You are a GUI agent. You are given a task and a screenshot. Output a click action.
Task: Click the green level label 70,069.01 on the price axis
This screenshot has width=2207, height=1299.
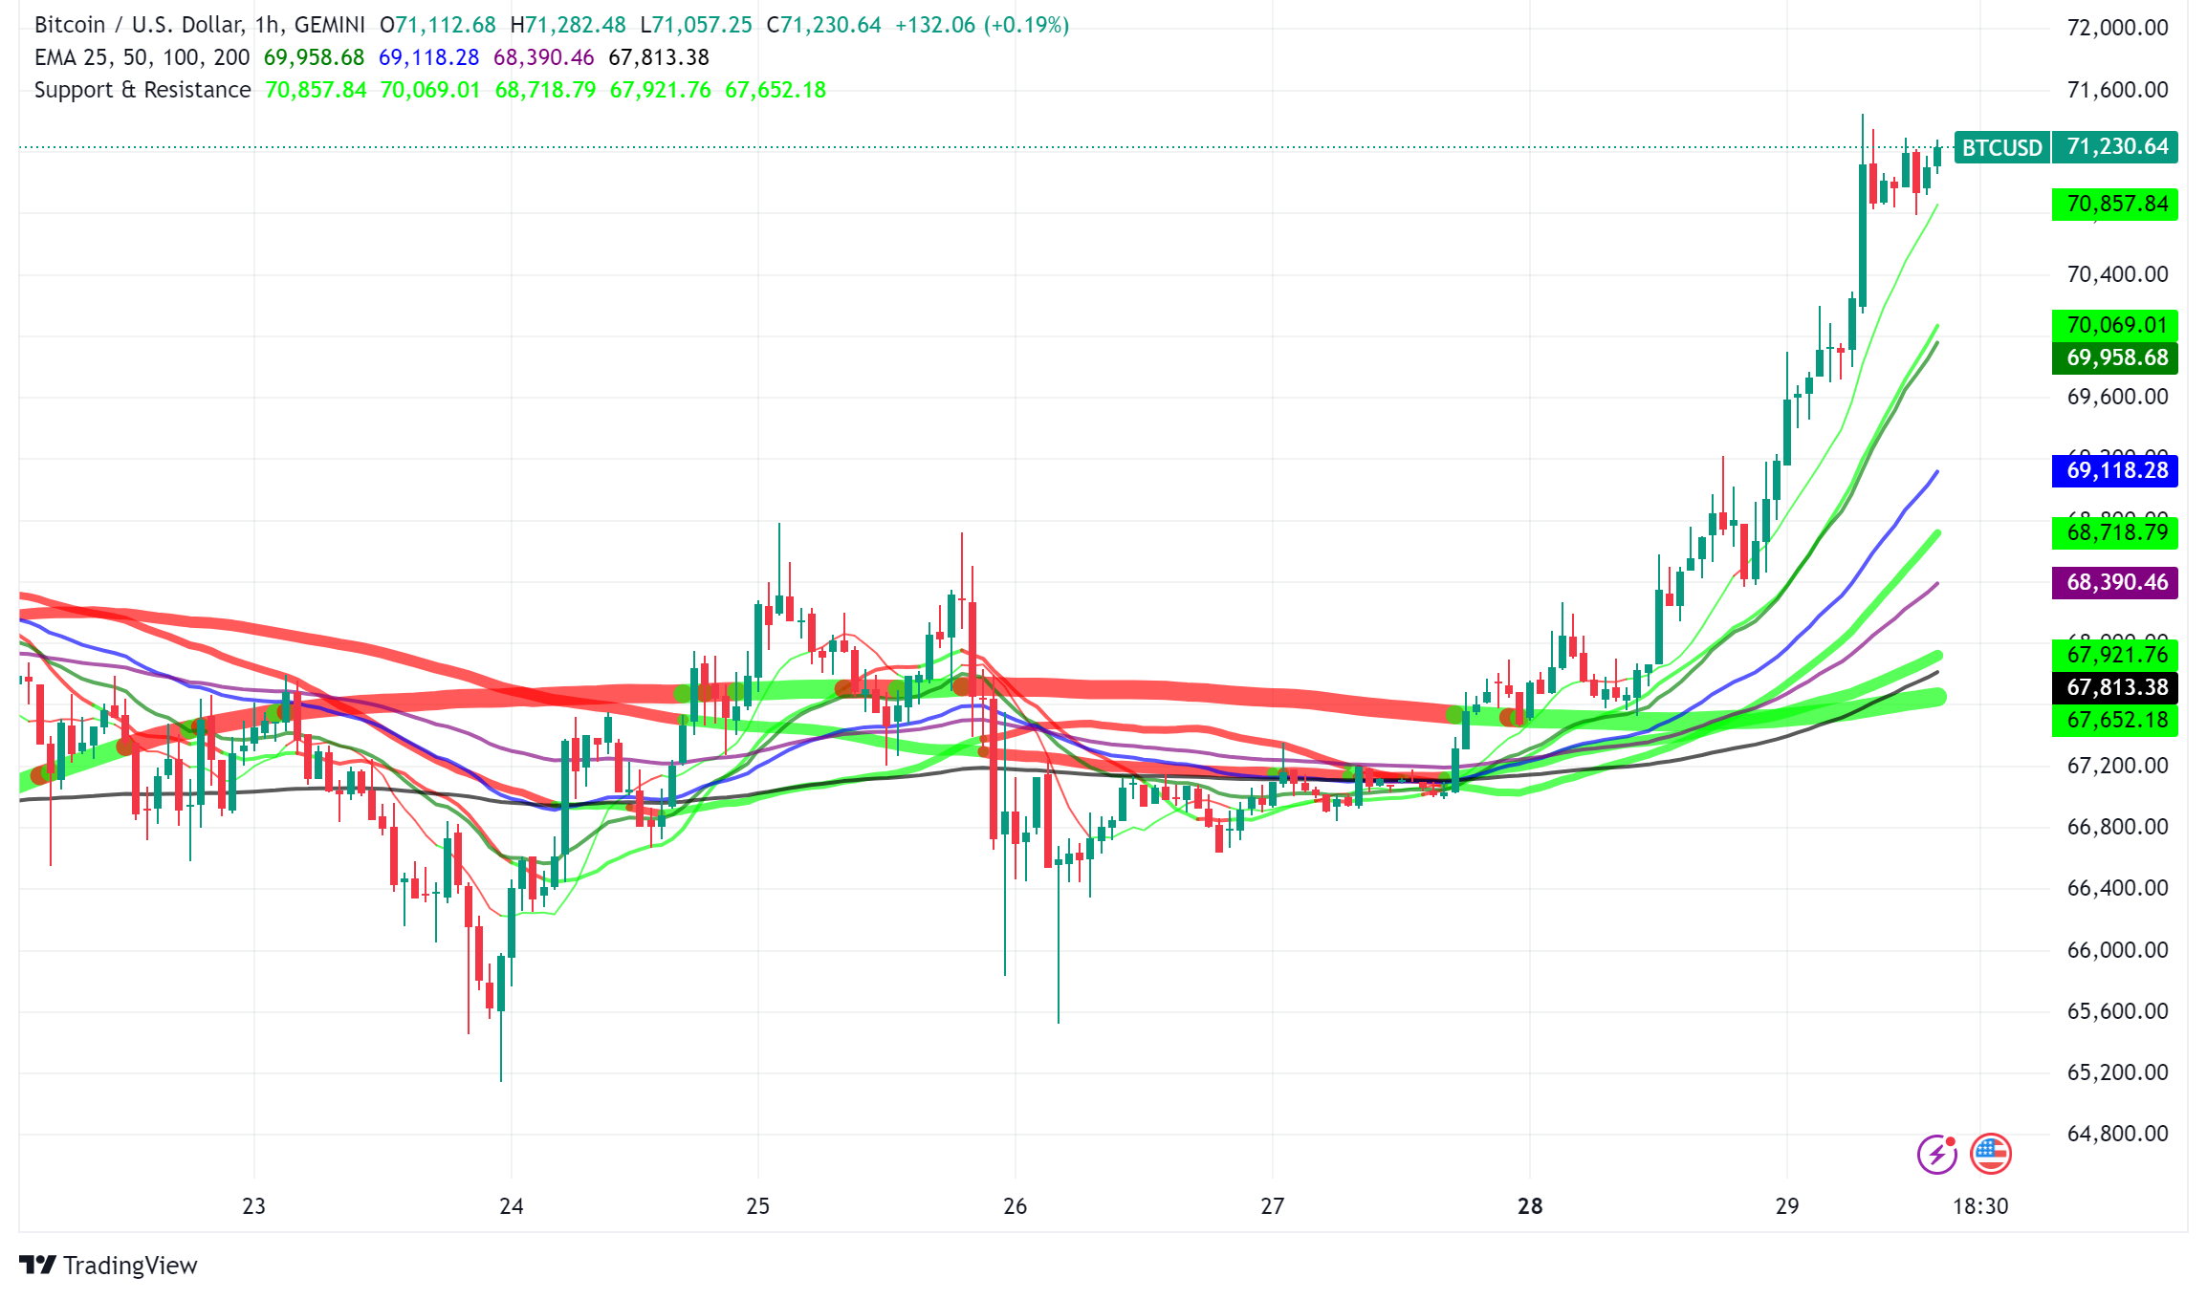click(x=2115, y=325)
